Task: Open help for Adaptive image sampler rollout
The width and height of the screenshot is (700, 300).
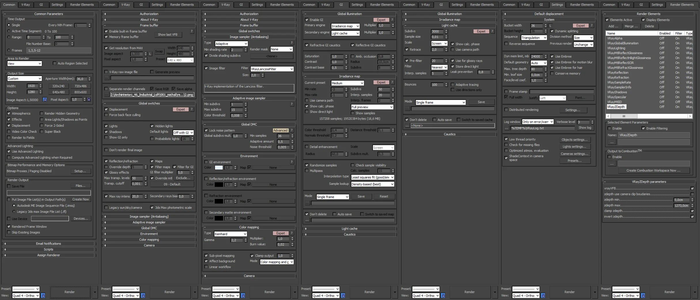Action: 292,104
